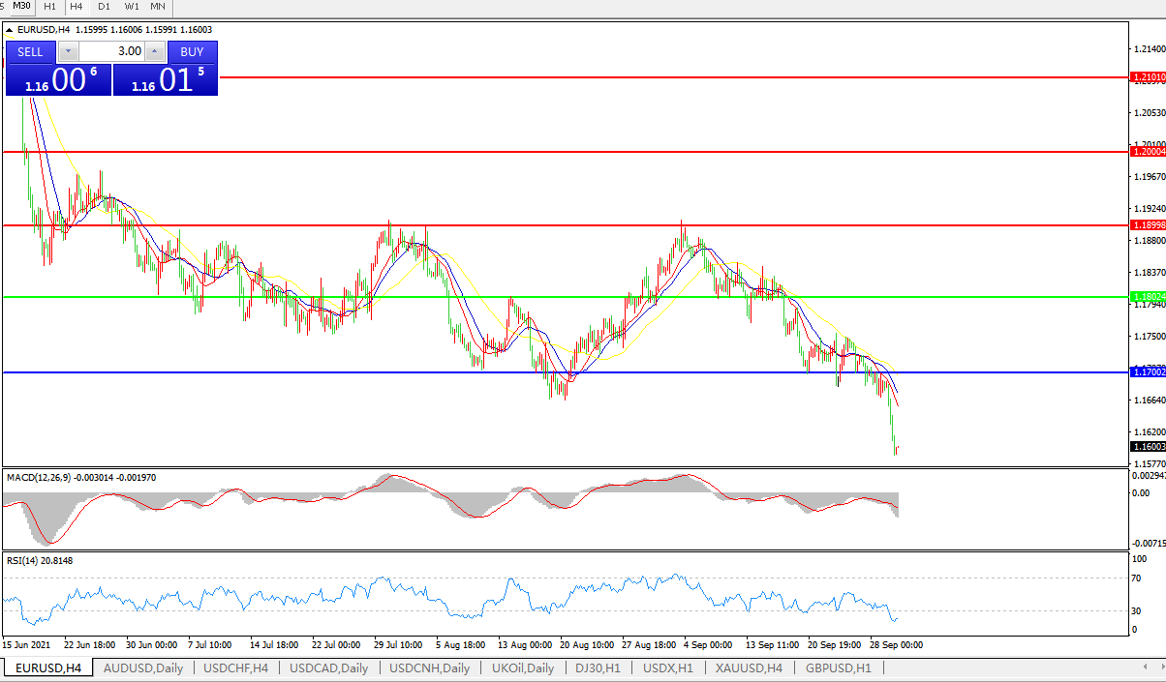Open the XAUUSD,H4 chart tab

pyautogui.click(x=749, y=667)
